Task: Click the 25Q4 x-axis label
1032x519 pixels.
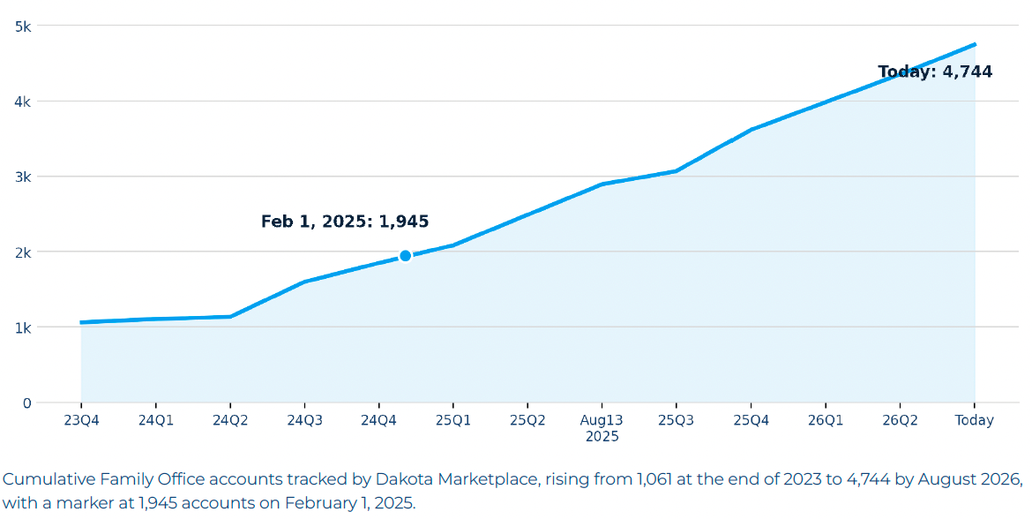Action: click(751, 420)
